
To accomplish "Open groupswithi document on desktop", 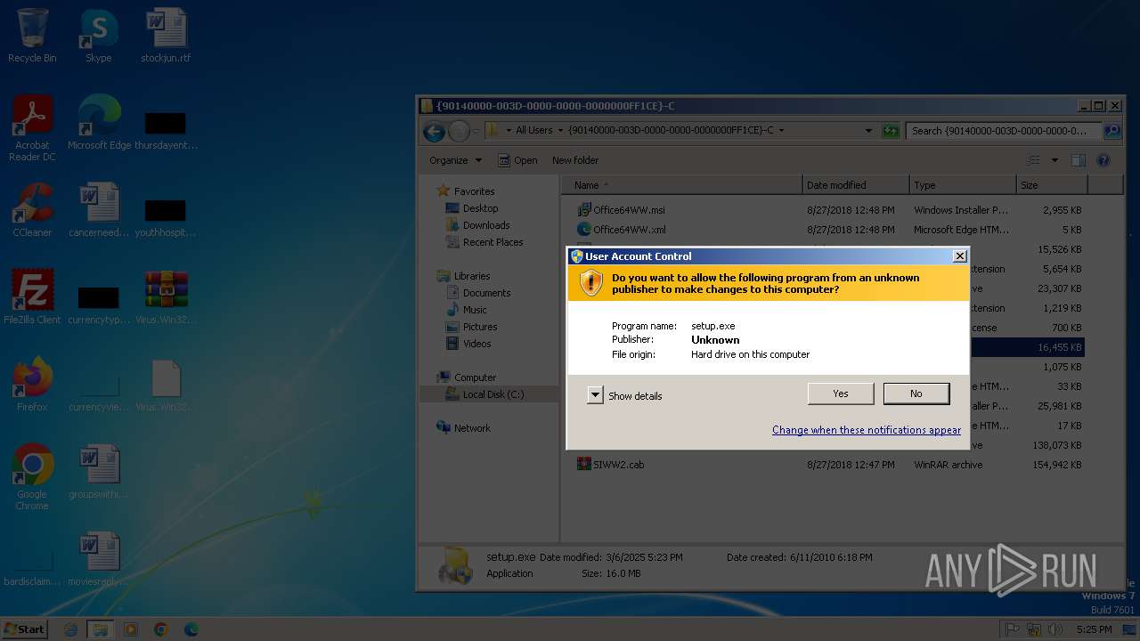I will (x=99, y=472).
